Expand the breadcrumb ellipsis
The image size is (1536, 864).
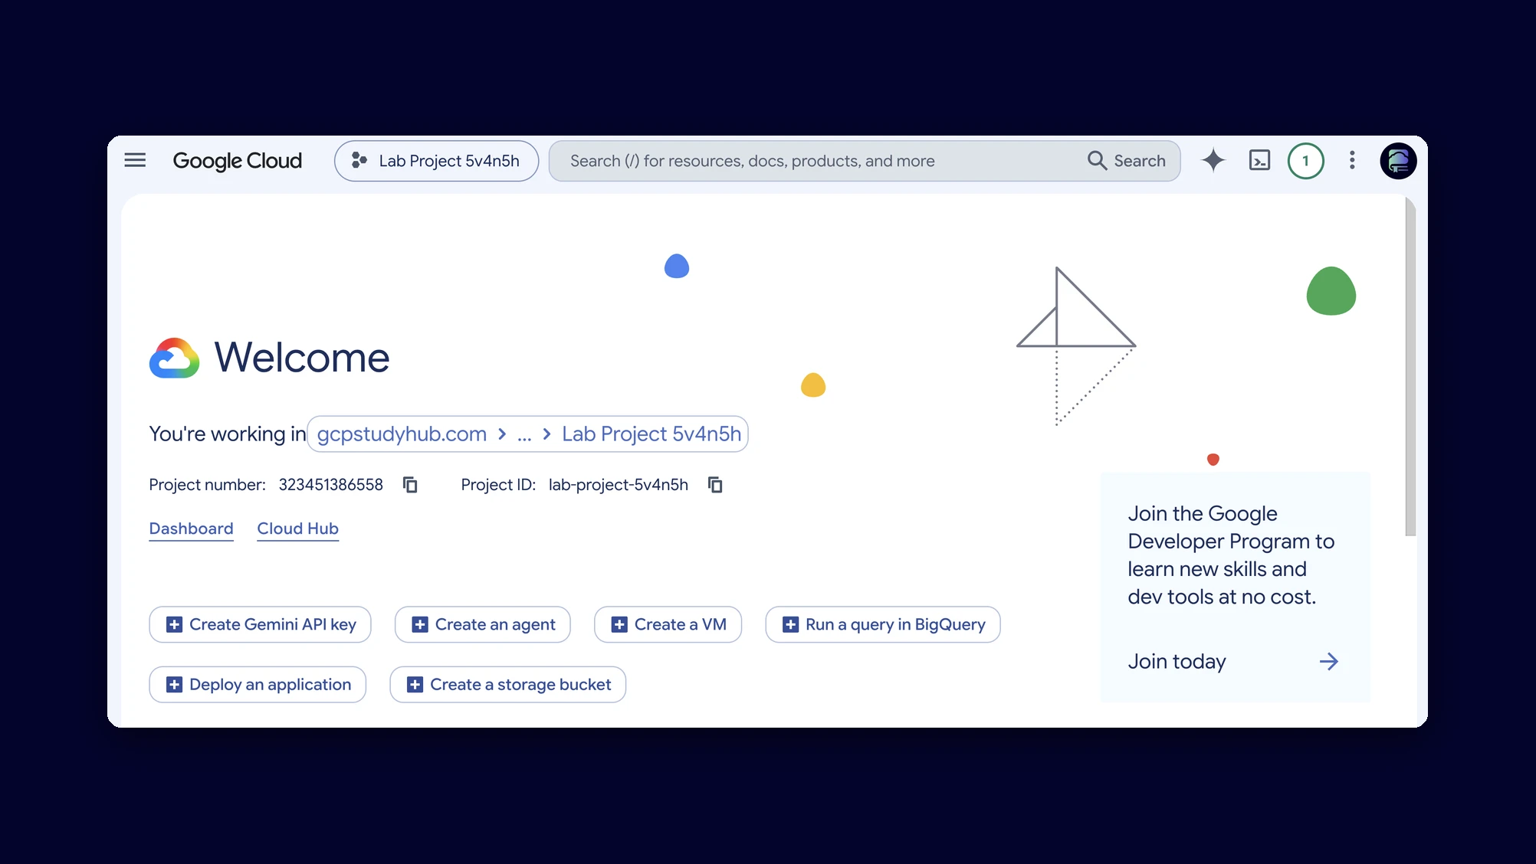click(524, 434)
